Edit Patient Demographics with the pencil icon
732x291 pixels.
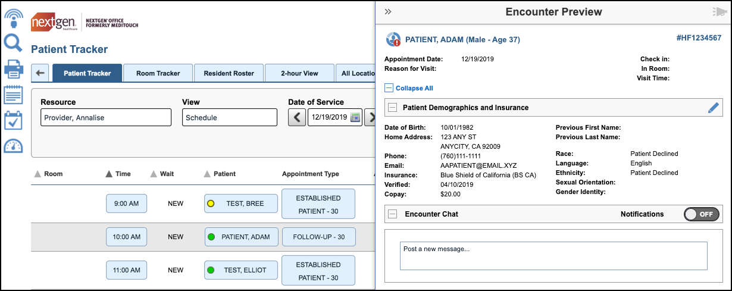tap(714, 108)
